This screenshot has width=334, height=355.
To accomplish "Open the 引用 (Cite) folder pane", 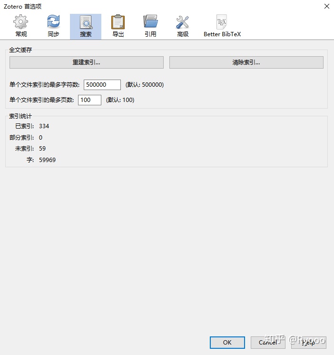I will [150, 26].
